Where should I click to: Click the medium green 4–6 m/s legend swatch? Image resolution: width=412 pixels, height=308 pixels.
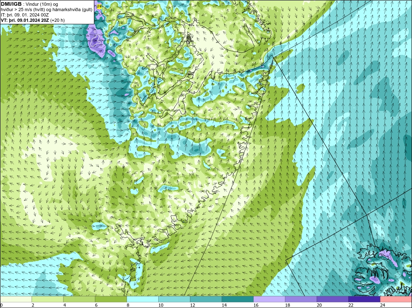click(79, 299)
